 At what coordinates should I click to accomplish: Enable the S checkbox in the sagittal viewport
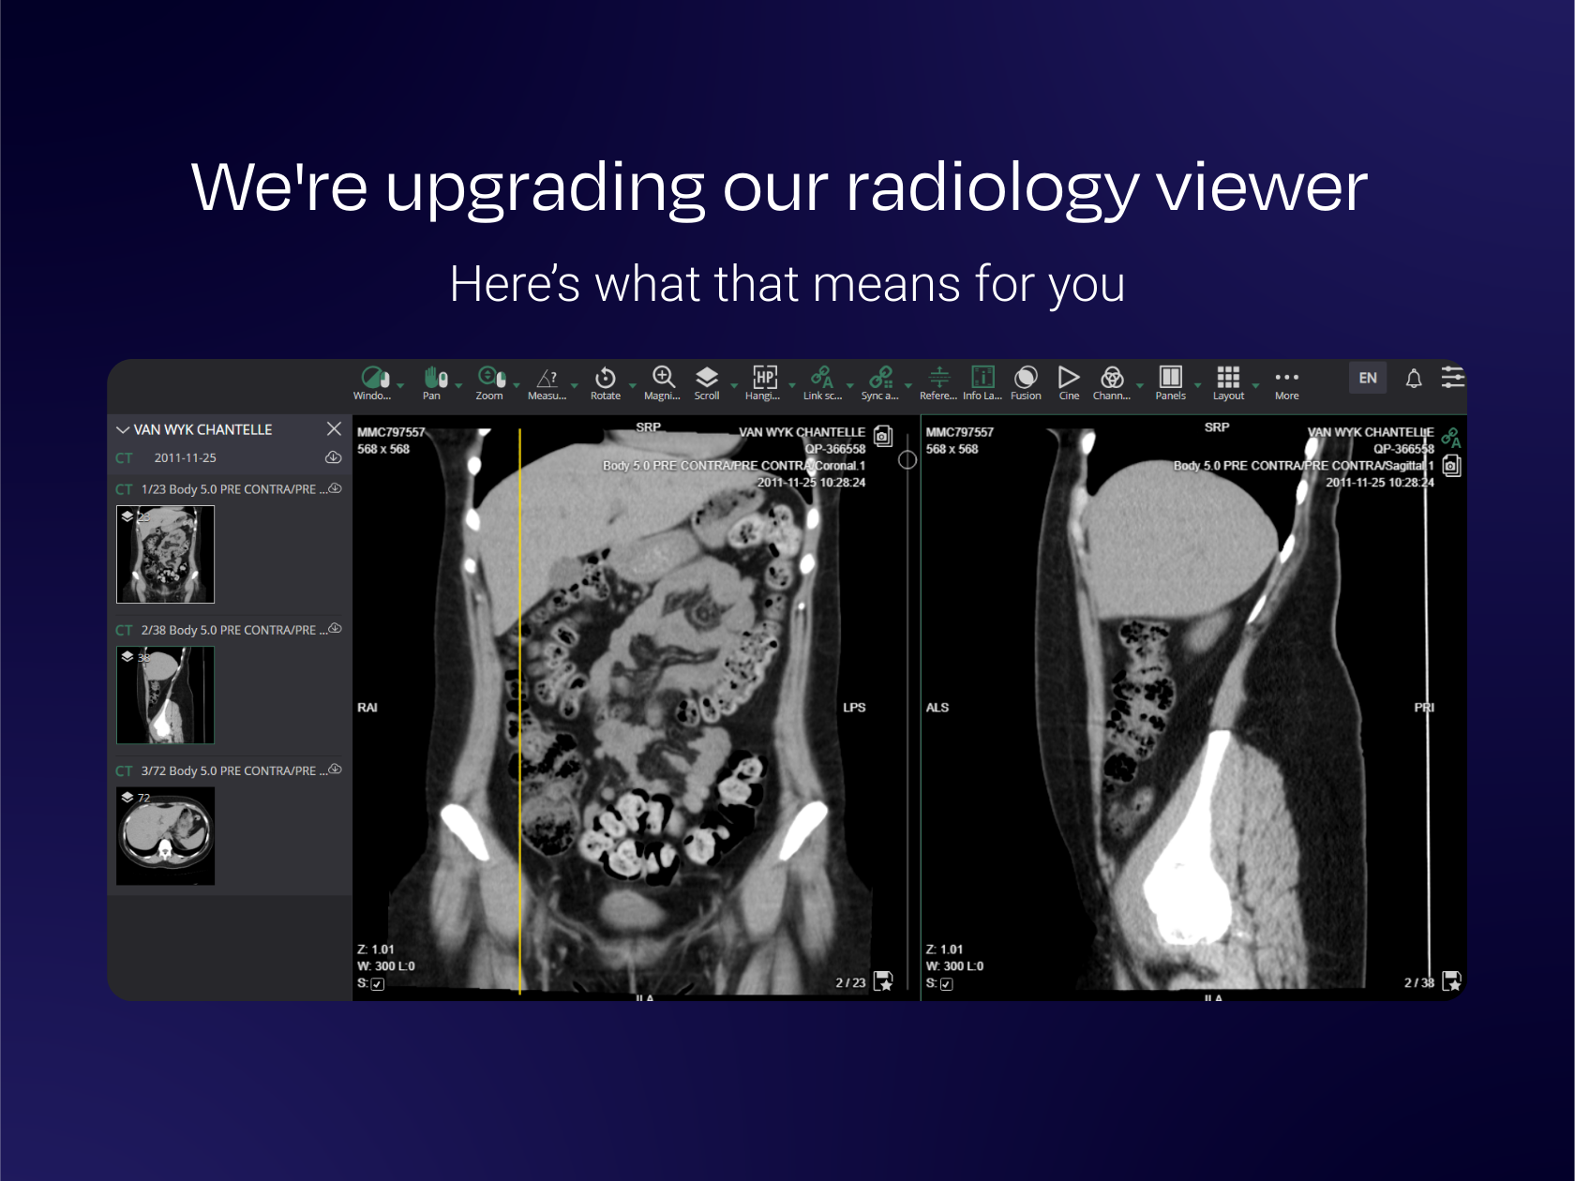click(947, 983)
